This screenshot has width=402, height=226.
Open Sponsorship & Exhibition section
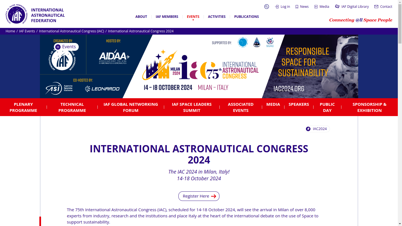point(369,107)
